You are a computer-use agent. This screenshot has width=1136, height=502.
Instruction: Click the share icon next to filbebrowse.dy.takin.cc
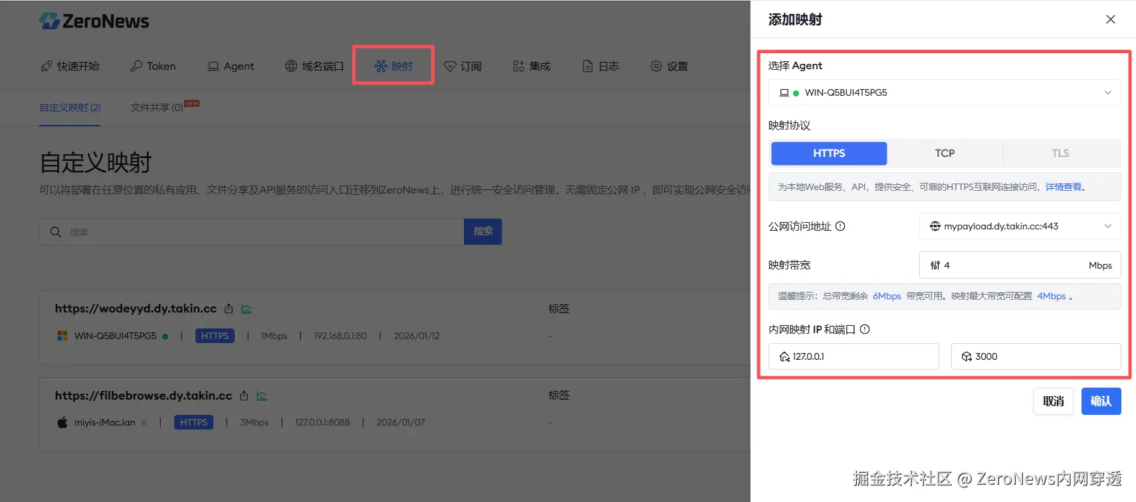(x=244, y=396)
